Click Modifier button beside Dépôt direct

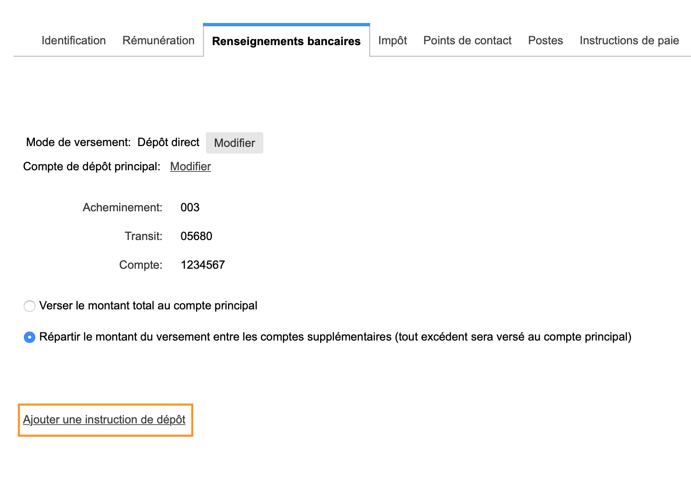point(235,143)
